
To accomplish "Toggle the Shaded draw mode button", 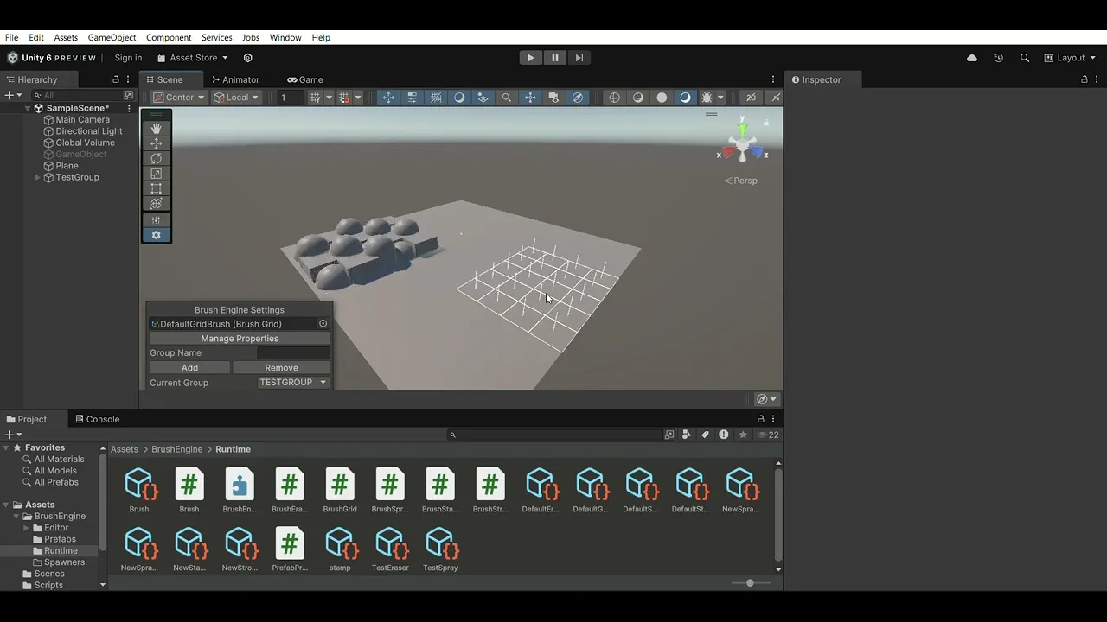I will 685,98.
